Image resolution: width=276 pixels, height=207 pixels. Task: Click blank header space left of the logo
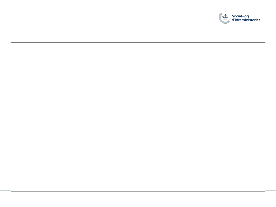[109, 18]
